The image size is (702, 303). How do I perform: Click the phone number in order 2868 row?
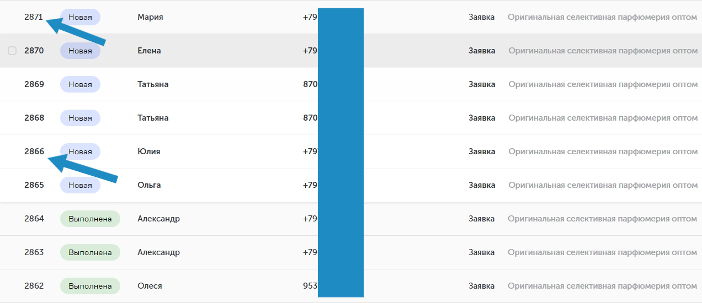point(310,118)
